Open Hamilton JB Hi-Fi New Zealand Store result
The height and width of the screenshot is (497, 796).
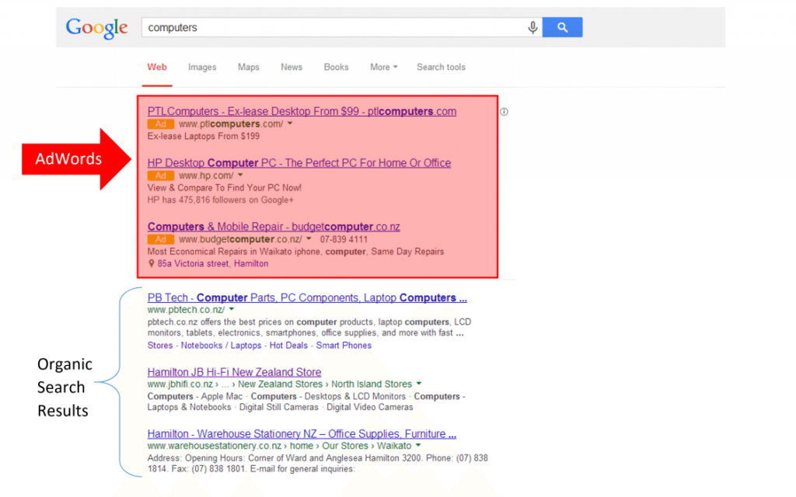tap(234, 372)
